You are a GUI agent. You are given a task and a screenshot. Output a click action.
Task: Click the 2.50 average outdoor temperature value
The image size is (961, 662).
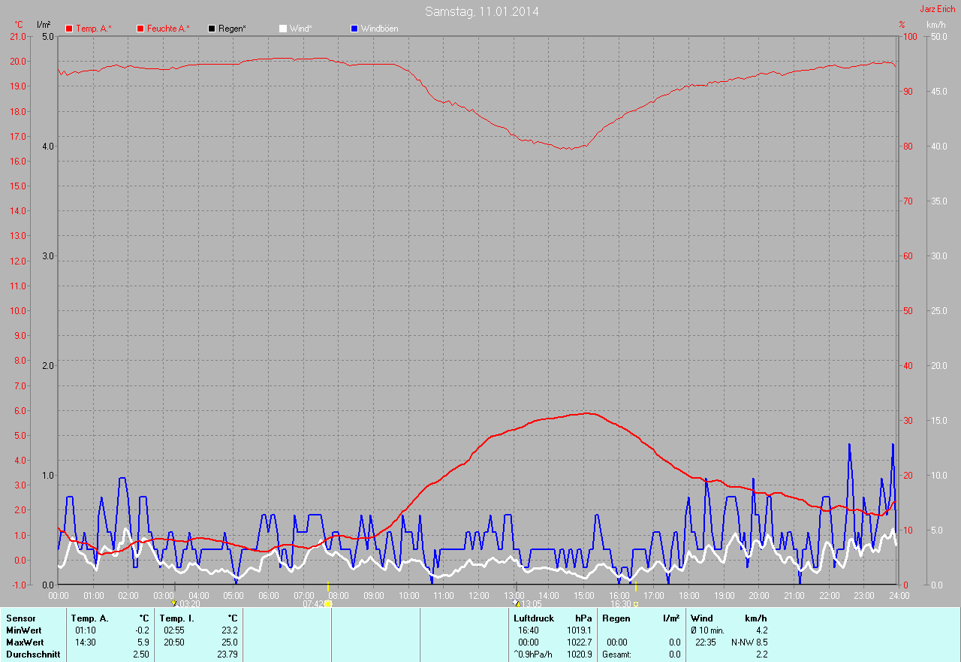point(141,654)
